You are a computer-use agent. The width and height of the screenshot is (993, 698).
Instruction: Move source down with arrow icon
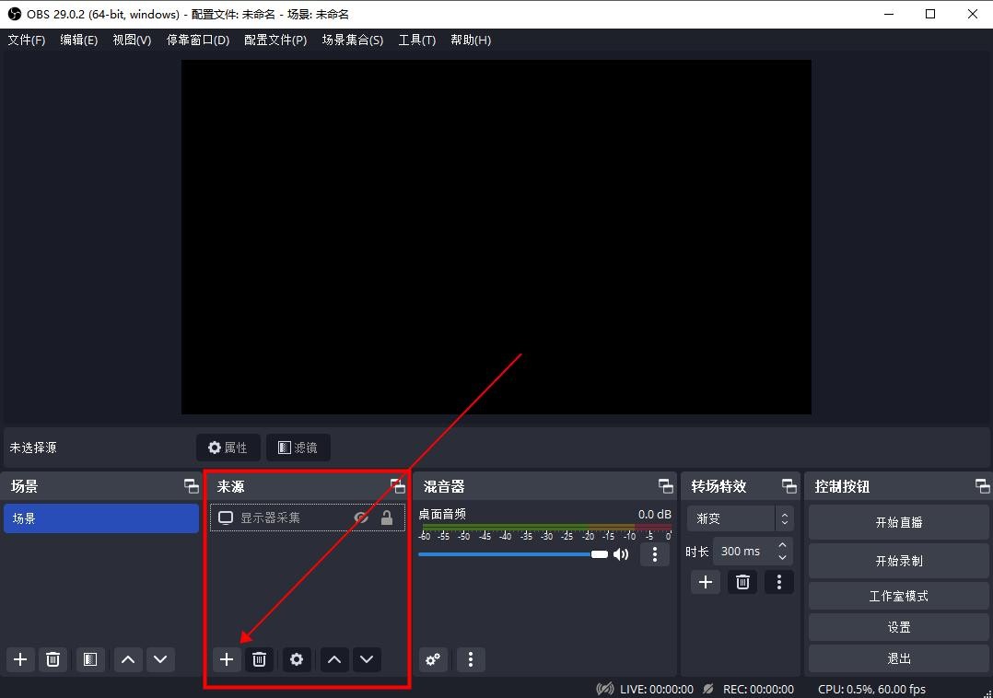pyautogui.click(x=367, y=659)
